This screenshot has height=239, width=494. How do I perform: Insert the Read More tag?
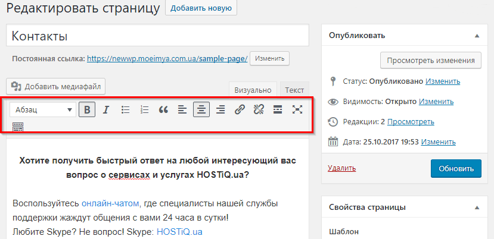[278, 109]
